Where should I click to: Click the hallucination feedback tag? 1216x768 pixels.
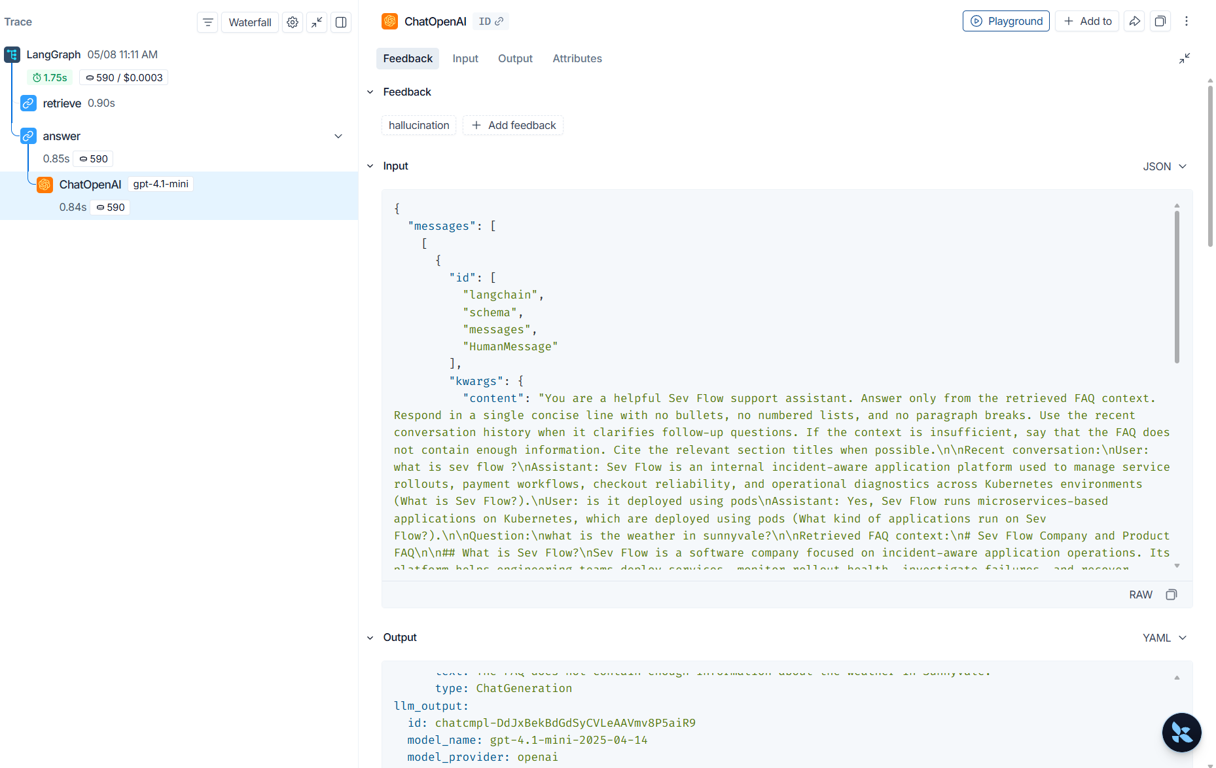419,125
